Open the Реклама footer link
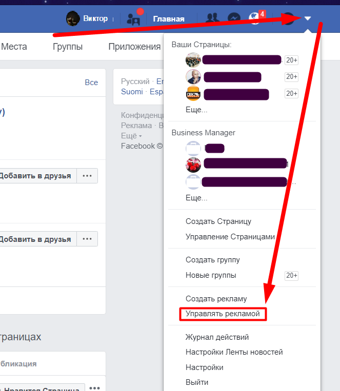Viewport: 340px width, 391px height. (x=136, y=126)
